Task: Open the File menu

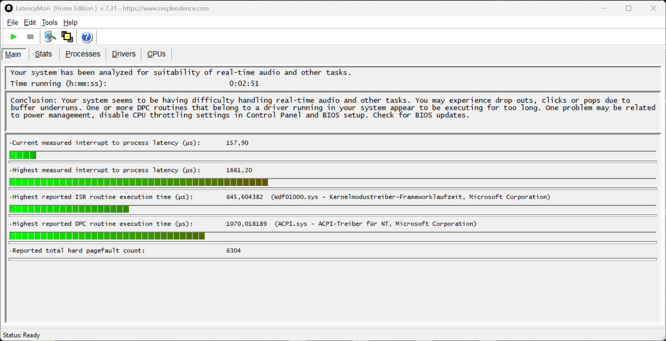Action: 12,22
